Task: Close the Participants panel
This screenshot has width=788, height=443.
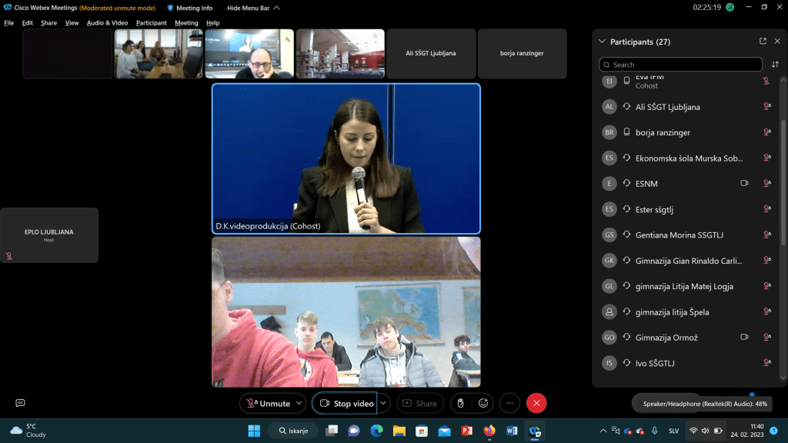Action: coord(777,42)
